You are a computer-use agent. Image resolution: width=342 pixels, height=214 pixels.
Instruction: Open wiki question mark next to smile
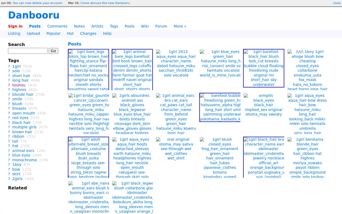point(9,99)
